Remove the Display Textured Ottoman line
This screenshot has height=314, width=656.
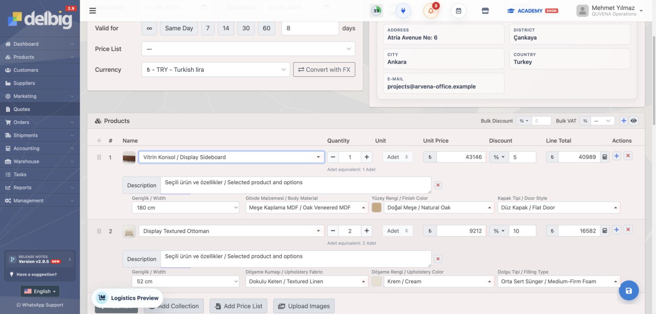coord(628,230)
